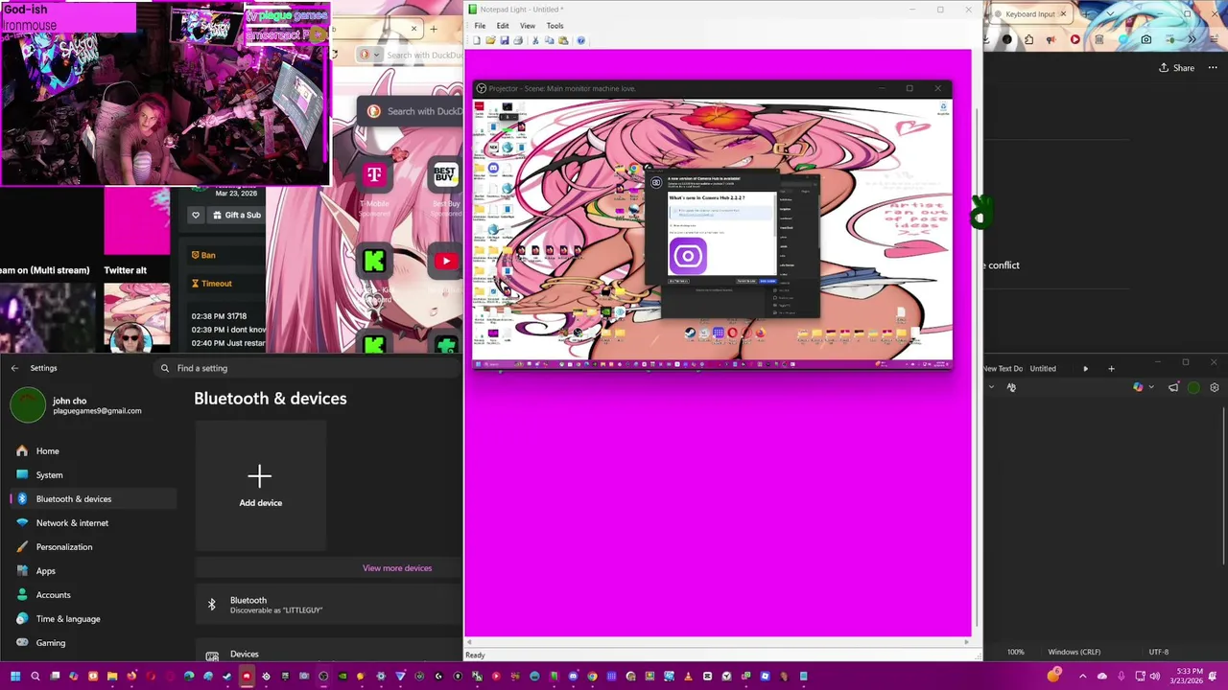Open View menu in Notepad Light
1228x690 pixels.
[x=528, y=26]
